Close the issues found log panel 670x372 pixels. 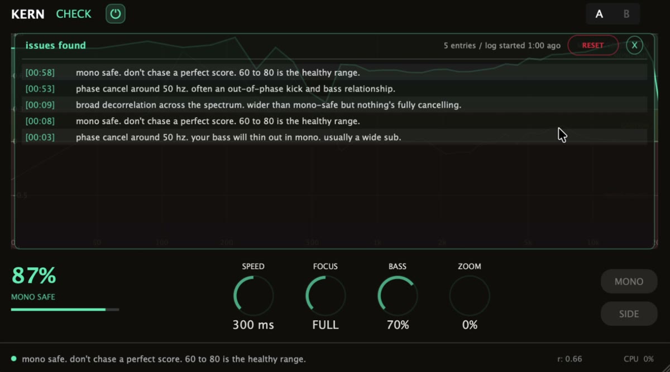634,45
